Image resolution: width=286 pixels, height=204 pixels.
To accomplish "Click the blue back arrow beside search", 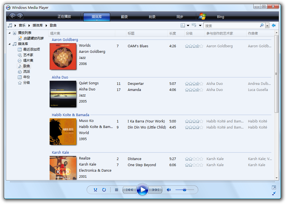I will (274, 25).
